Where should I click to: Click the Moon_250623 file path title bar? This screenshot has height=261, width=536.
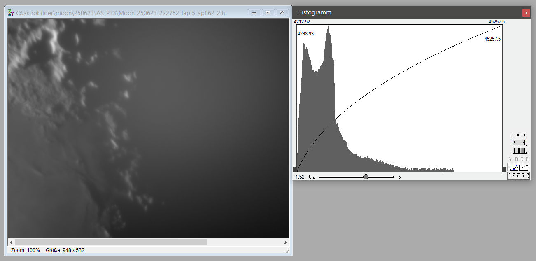point(122,13)
